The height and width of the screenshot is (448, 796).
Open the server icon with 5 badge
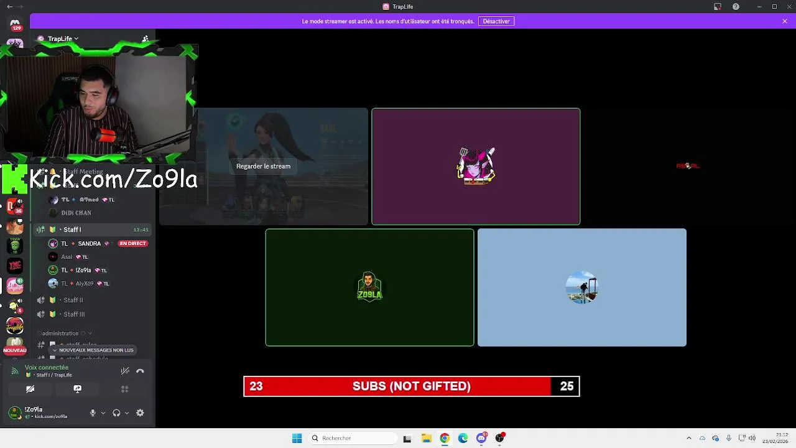point(15,306)
